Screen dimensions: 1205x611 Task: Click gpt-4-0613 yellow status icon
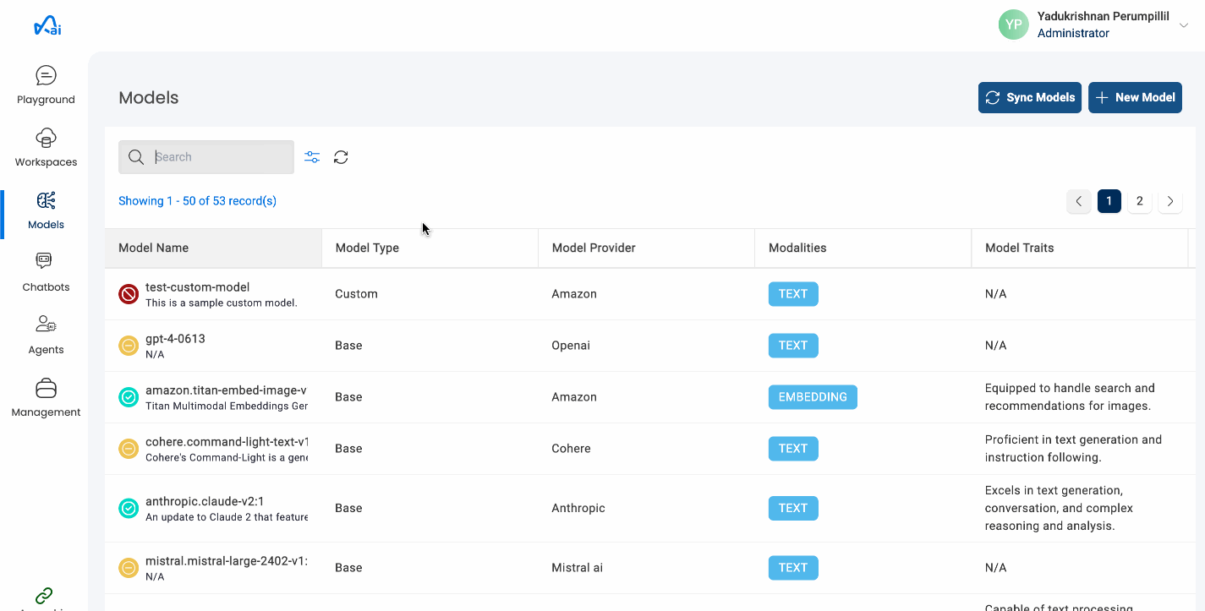coord(129,346)
